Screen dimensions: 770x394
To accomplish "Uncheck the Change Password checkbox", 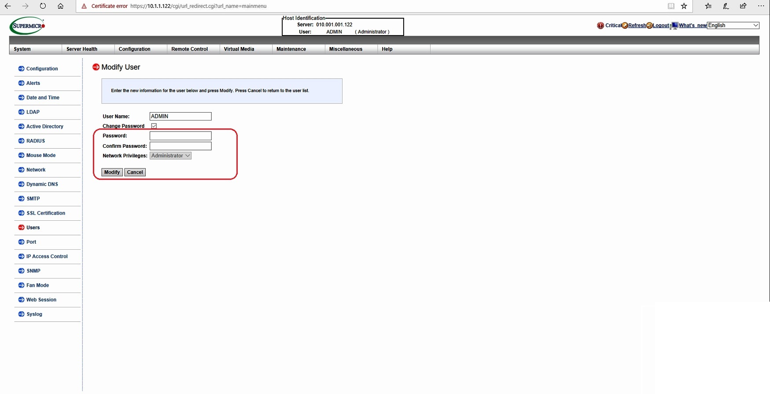I will 154,126.
